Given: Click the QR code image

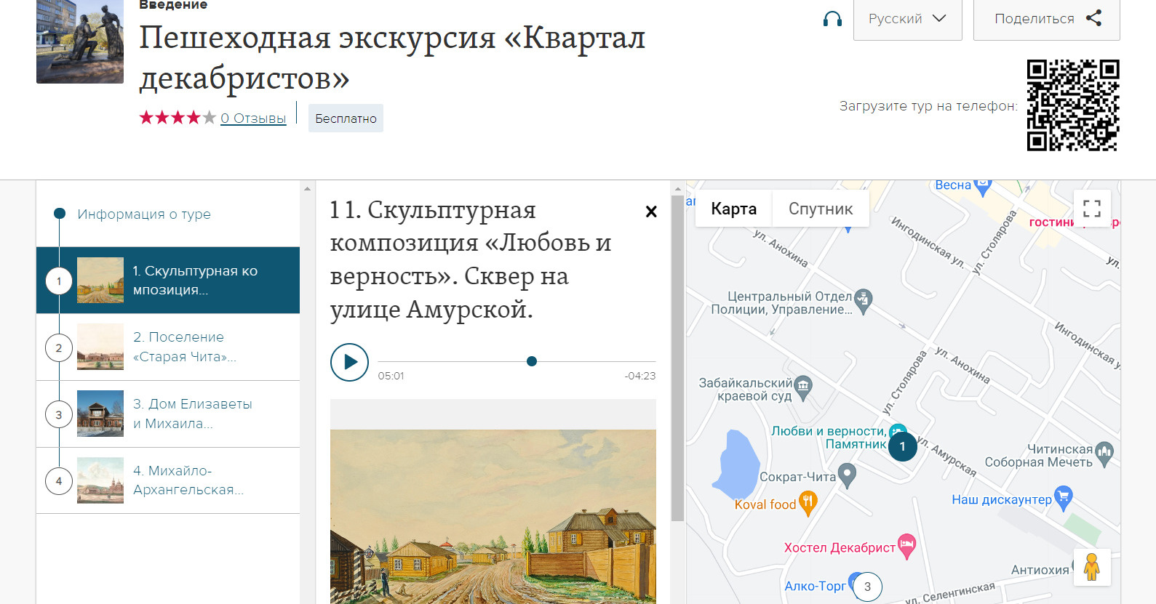Looking at the screenshot, I should (1073, 105).
